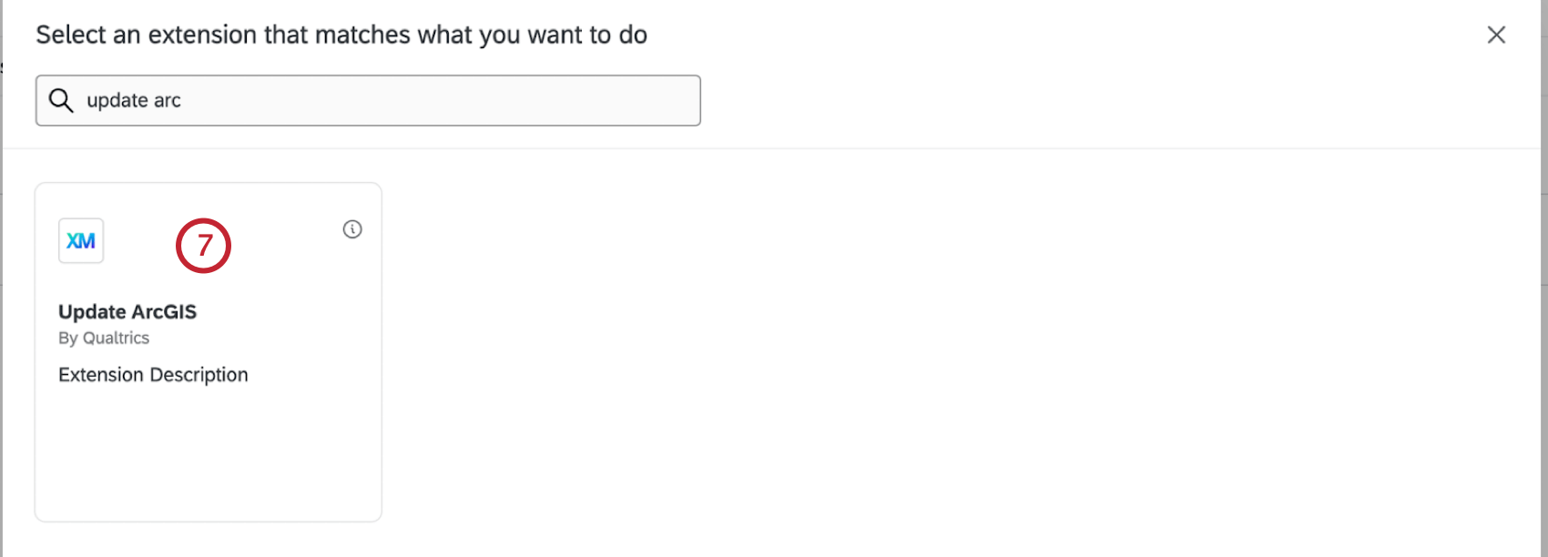
Task: Click the extension card border outline
Action: tap(208, 183)
